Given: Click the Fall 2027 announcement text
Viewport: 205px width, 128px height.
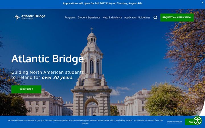Looking at the screenshot, I should click(102, 3).
